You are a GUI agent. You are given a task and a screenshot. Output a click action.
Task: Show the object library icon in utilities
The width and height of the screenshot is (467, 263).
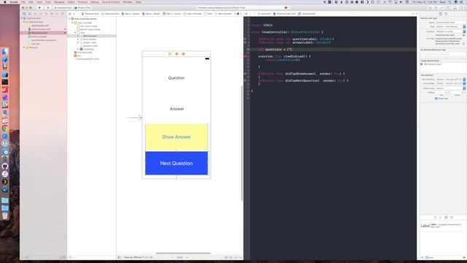[x=446, y=218]
